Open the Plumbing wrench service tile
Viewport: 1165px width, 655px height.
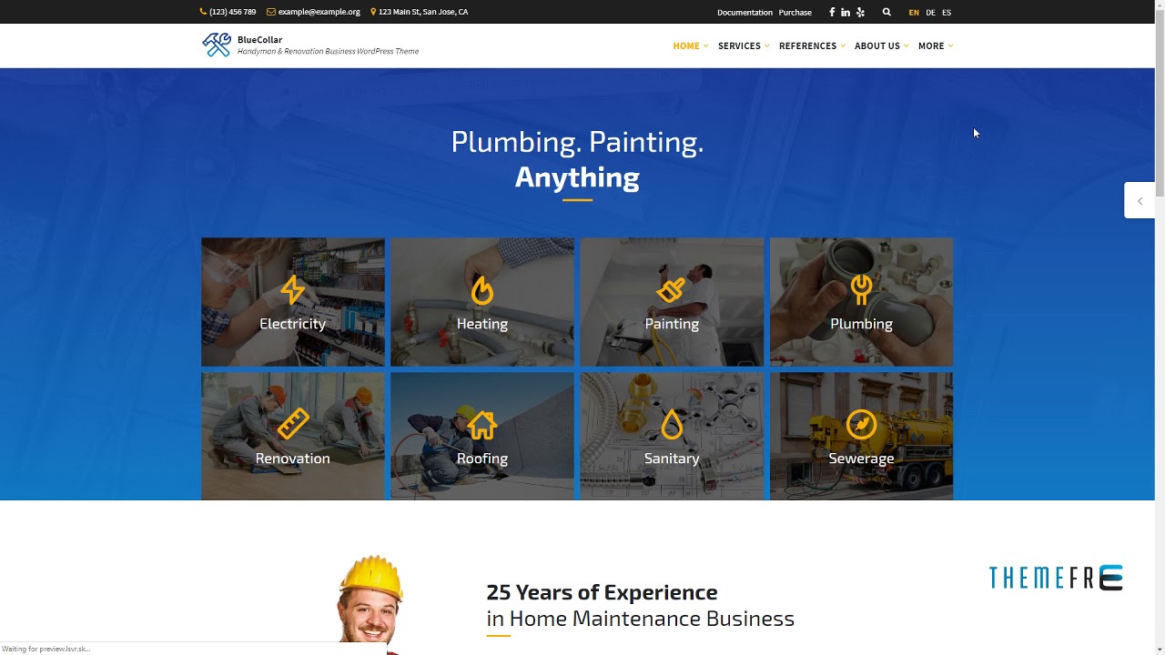(x=861, y=302)
